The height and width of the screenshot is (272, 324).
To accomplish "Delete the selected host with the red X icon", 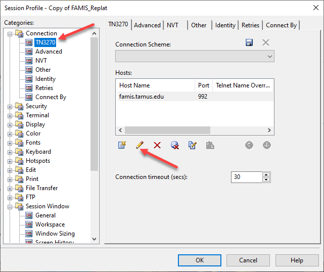I will pyautogui.click(x=157, y=145).
